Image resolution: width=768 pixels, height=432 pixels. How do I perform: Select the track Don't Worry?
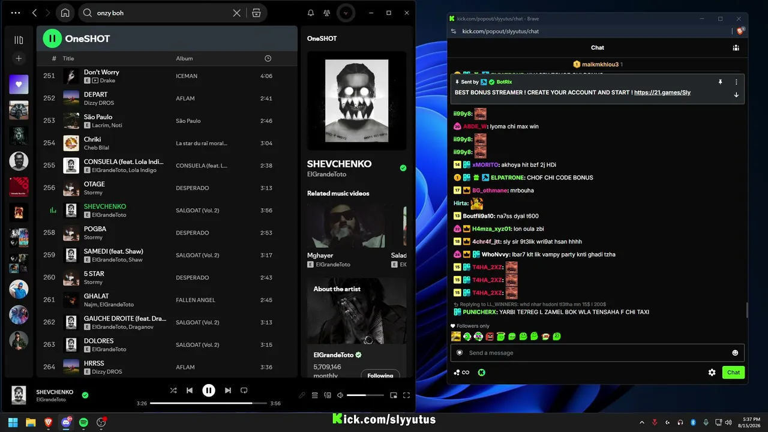[101, 72]
